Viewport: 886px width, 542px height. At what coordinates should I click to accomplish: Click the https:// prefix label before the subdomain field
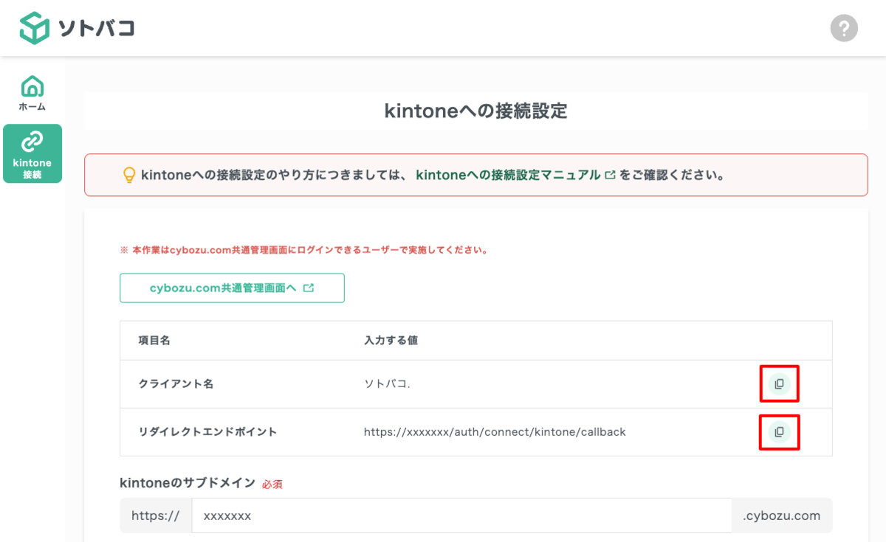155,515
